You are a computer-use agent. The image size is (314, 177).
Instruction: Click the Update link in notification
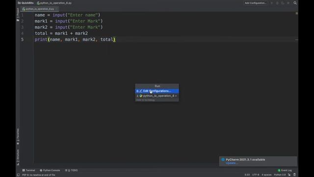pyautogui.click(x=232, y=163)
